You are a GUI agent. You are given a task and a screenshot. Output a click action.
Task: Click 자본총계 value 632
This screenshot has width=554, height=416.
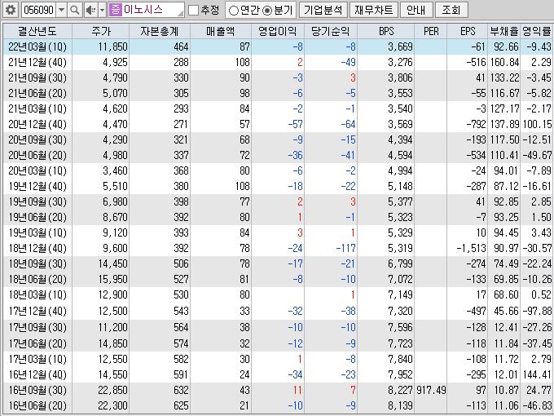[181, 390]
